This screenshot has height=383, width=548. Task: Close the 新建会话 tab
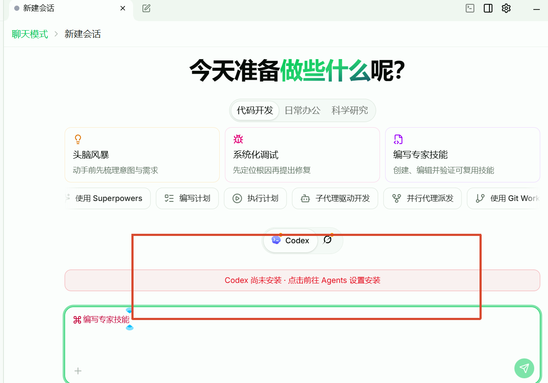[x=123, y=8]
